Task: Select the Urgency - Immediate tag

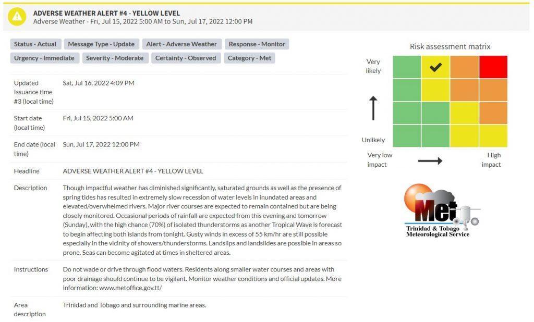Action: click(44, 58)
